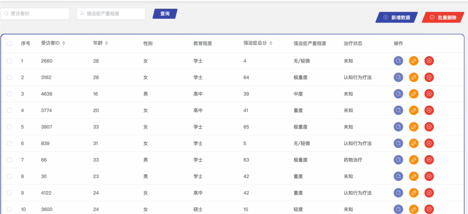Edit the row for respondent 4636
Viewport: 468px width, 214px height.
(x=414, y=94)
